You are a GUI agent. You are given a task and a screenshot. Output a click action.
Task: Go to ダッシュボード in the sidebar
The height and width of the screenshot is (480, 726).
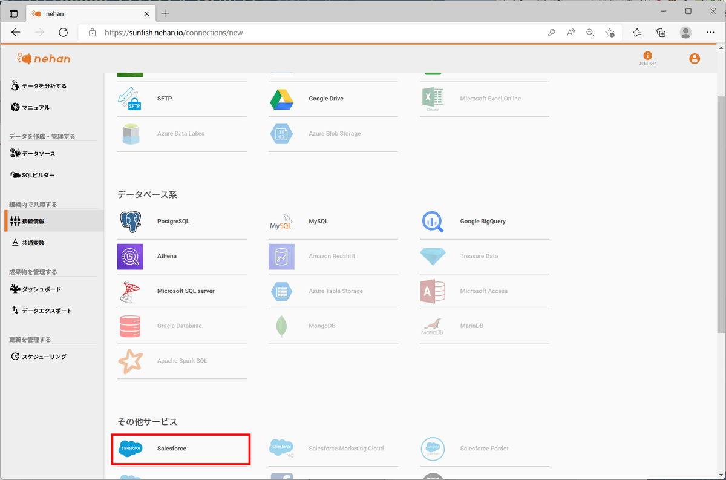[36, 289]
